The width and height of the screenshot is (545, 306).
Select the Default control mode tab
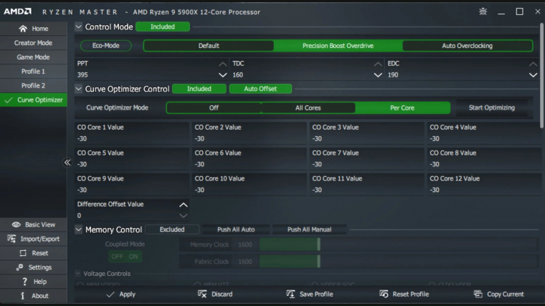click(x=209, y=46)
